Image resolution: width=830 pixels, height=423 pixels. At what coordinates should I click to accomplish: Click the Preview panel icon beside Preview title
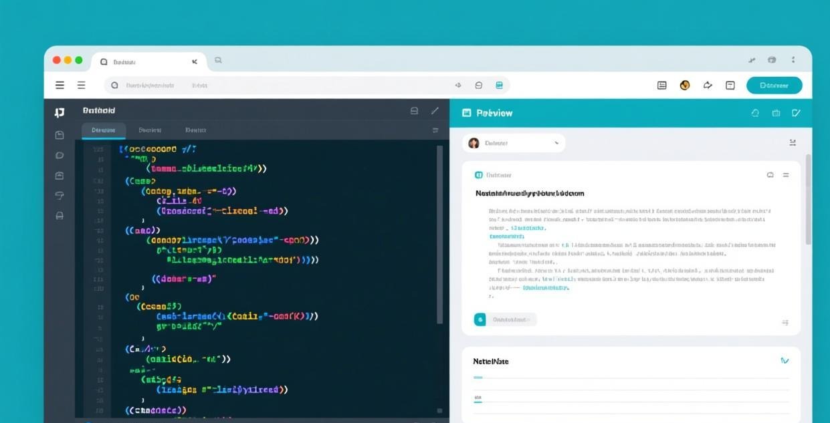coord(467,113)
